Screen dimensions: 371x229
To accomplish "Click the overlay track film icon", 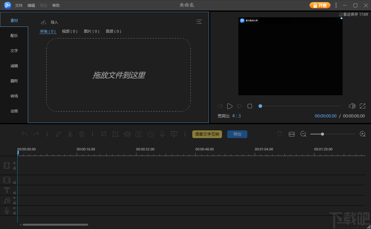I will 7,180.
